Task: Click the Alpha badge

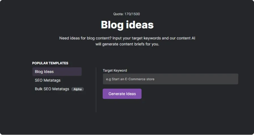Action: click(x=77, y=89)
